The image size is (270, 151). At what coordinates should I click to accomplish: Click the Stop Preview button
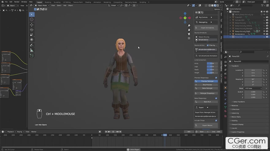pyautogui.click(x=206, y=85)
